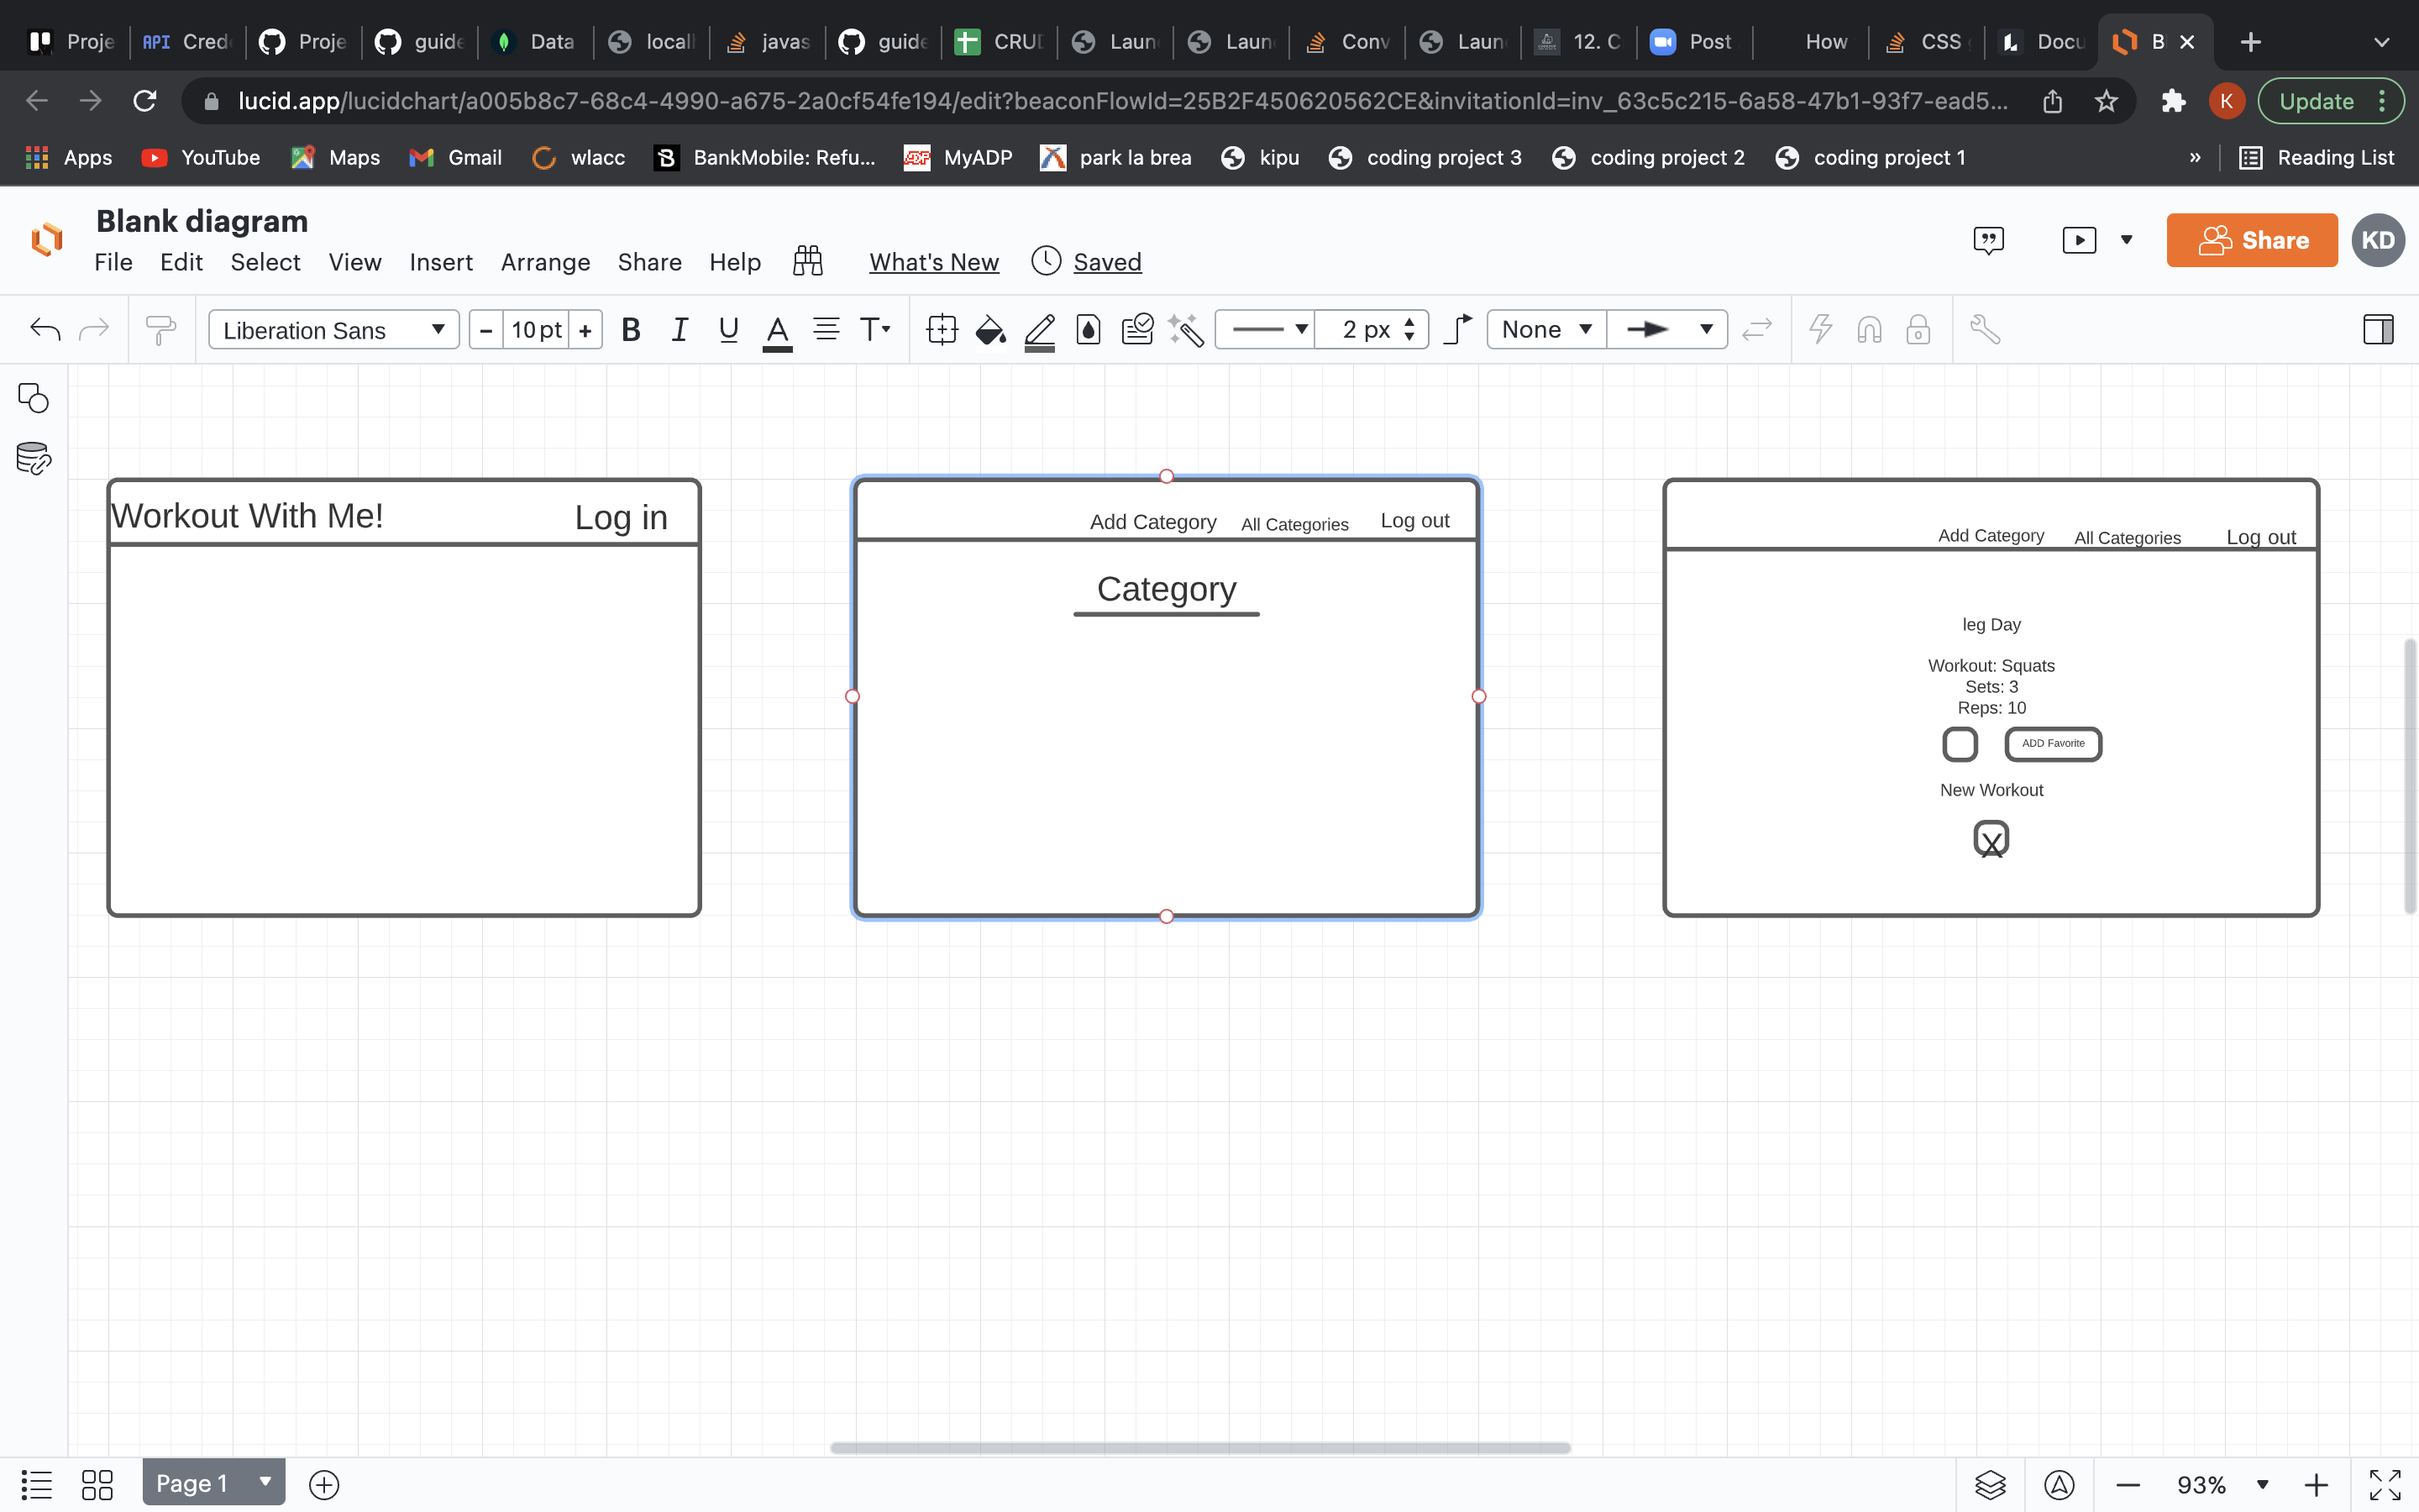Open the Page 1 dropdown arrow
The height and width of the screenshot is (1512, 2419).
point(265,1482)
